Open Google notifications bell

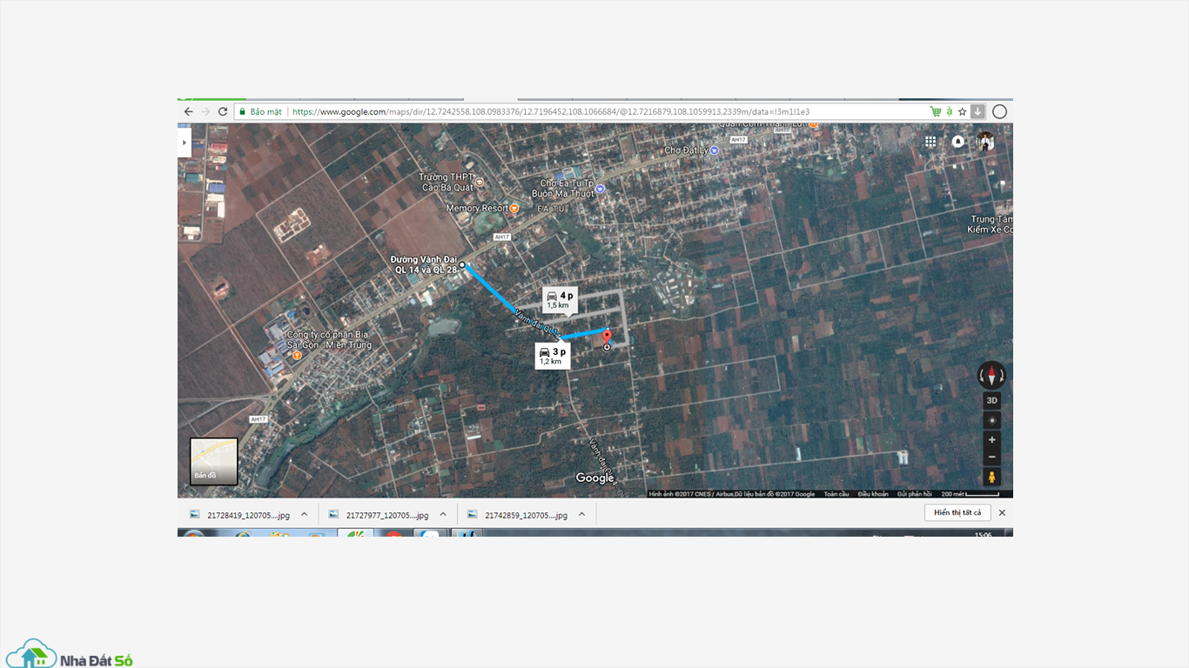[957, 141]
